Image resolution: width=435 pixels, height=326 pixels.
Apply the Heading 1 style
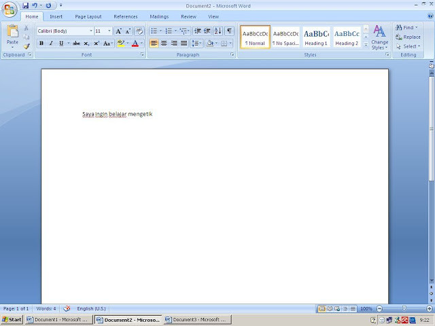[316, 37]
